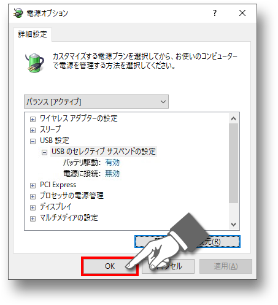Close the 電源オプション dialog
Image resolution: width=278 pixels, height=305 pixels.
pyautogui.click(x=242, y=13)
